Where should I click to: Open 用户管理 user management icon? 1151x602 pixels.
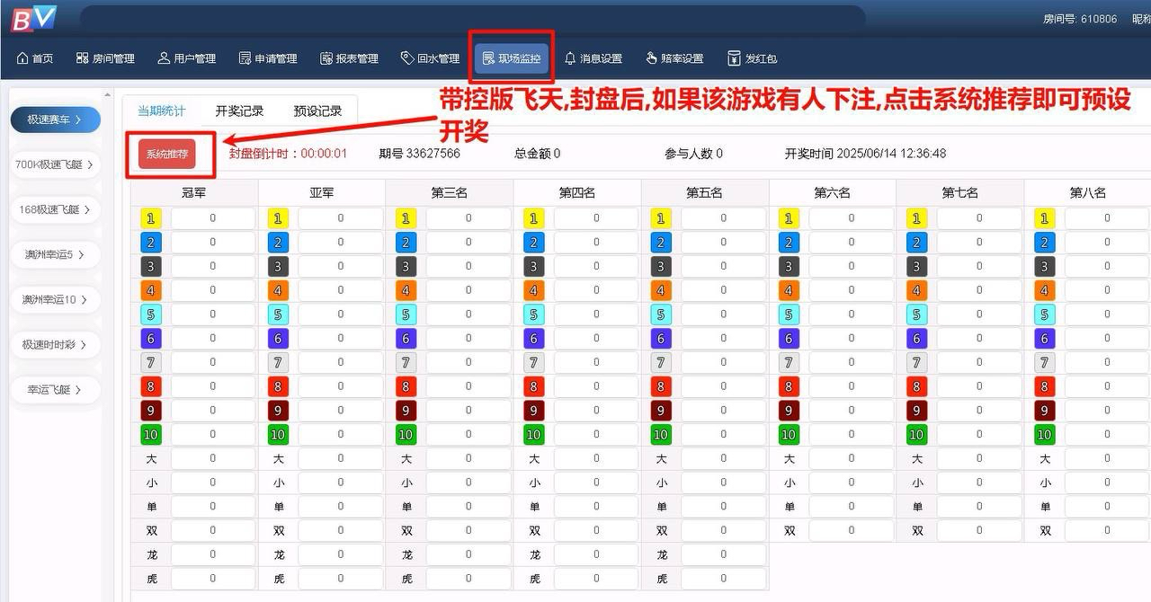click(x=164, y=58)
